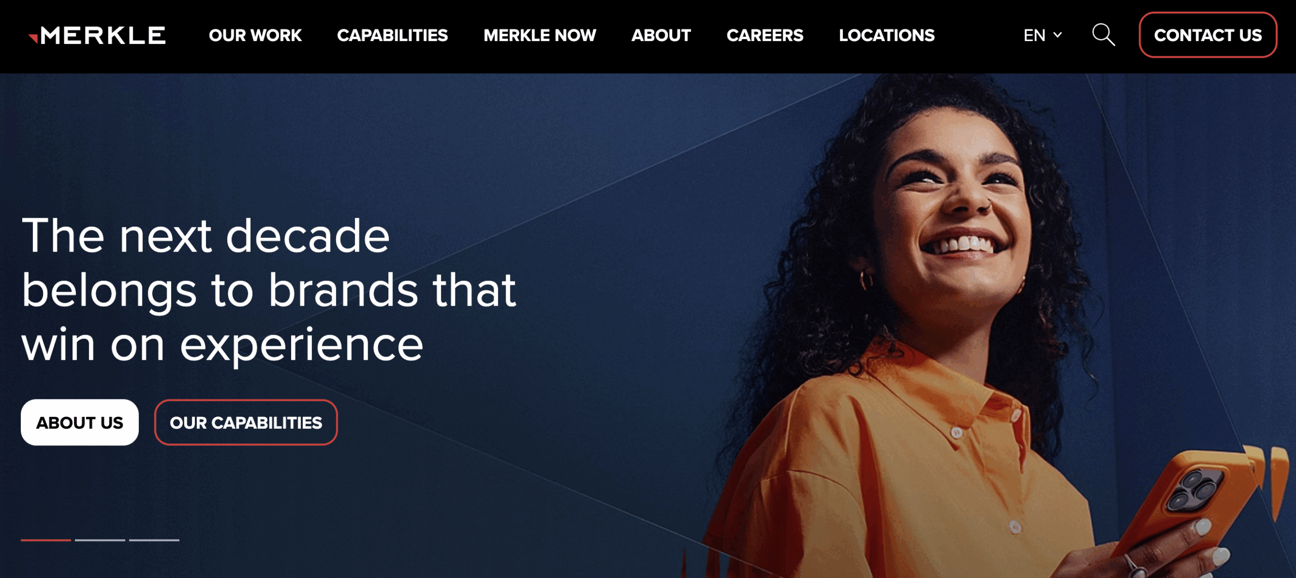The height and width of the screenshot is (578, 1296).
Task: Select the EN language label
Action: (x=1034, y=35)
